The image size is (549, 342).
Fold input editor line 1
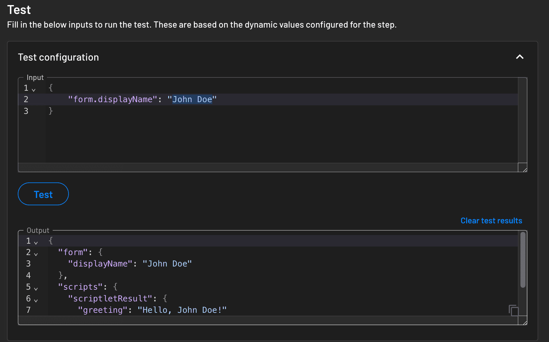(34, 90)
